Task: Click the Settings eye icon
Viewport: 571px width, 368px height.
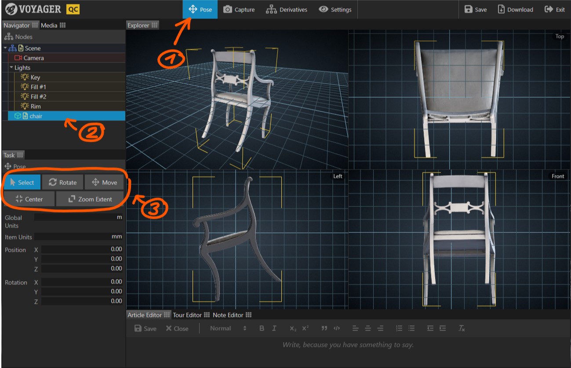Action: click(324, 9)
